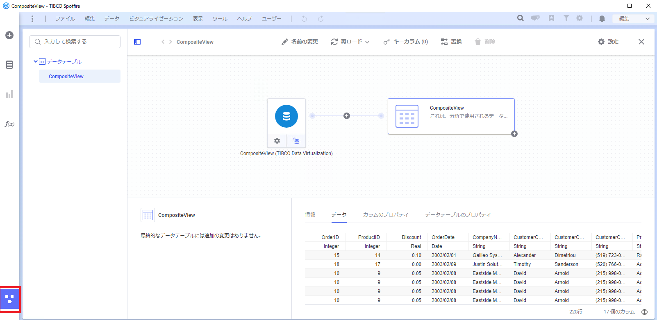The height and width of the screenshot is (320, 657).
Task: Click the CompositeView (TIBCO Data Virtualization) label
Action: (286, 153)
